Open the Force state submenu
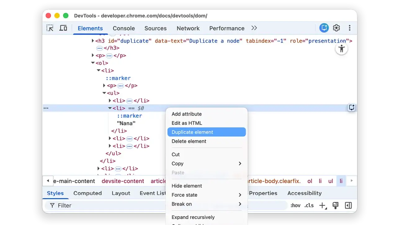 207,195
